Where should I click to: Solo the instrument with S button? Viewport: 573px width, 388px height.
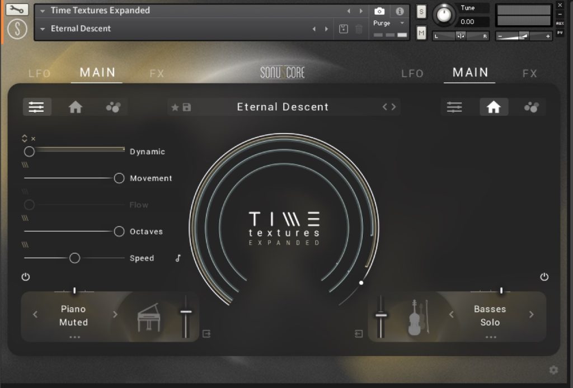(421, 12)
